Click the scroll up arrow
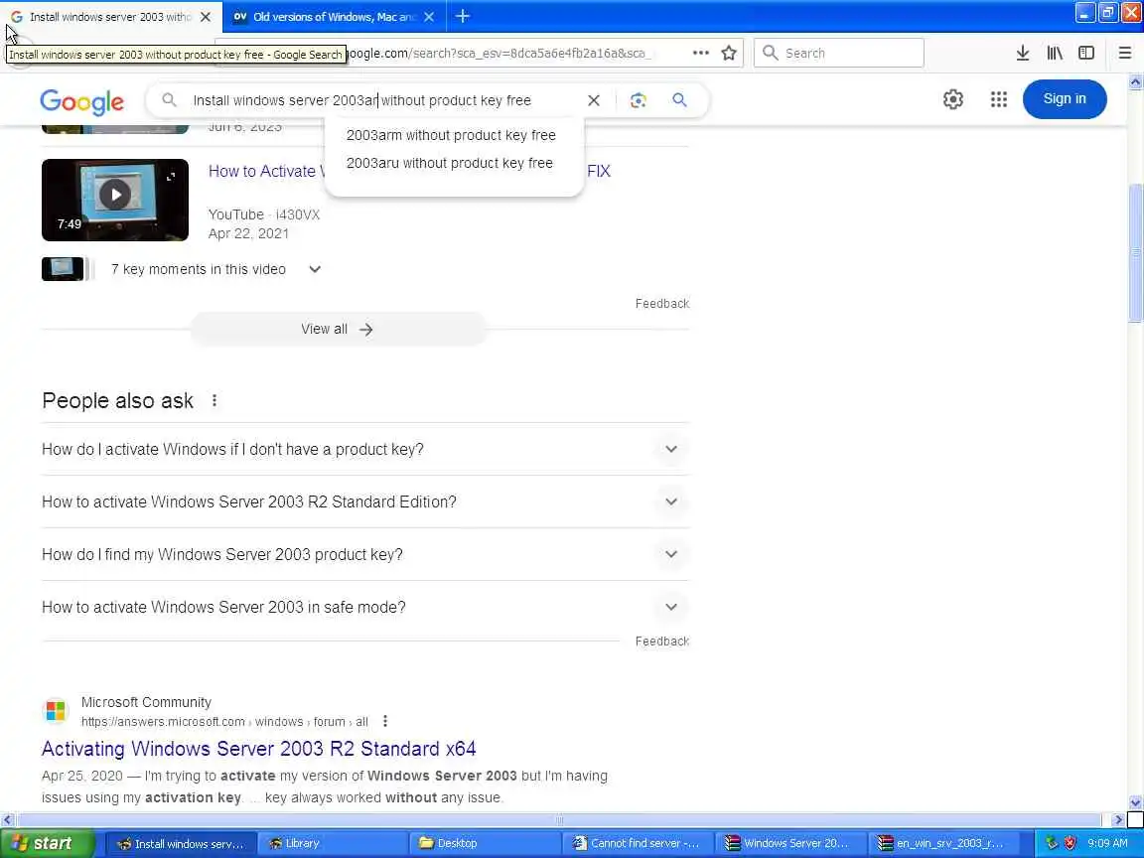 (x=1135, y=81)
